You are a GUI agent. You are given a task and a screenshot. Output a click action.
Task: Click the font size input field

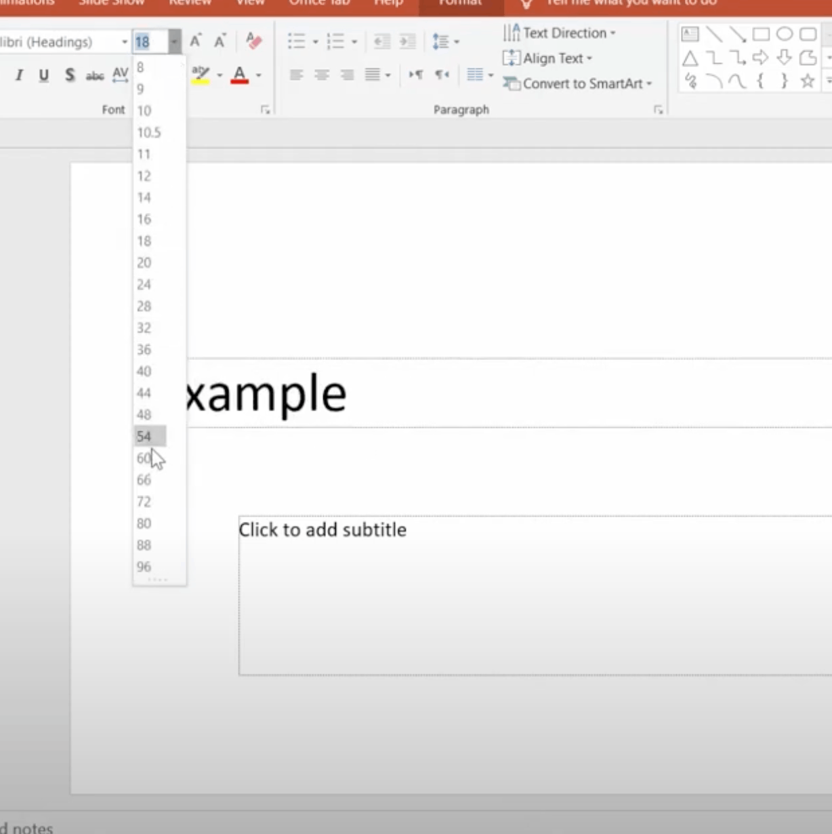coord(150,42)
